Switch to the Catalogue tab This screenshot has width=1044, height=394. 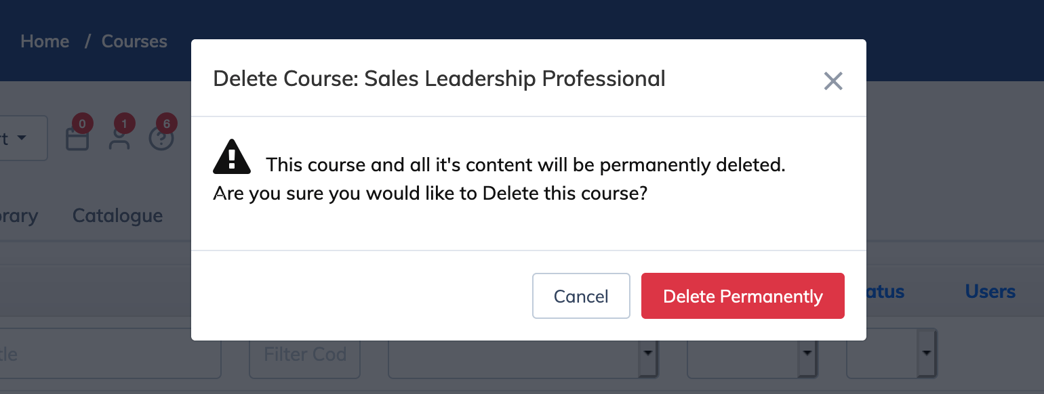[x=117, y=215]
